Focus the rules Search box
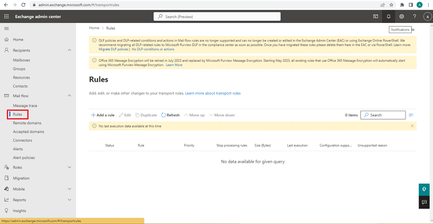433x224 pixels. [x=383, y=115]
